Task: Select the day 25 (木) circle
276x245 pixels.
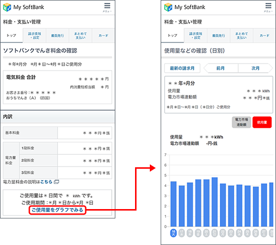Action: (247, 233)
